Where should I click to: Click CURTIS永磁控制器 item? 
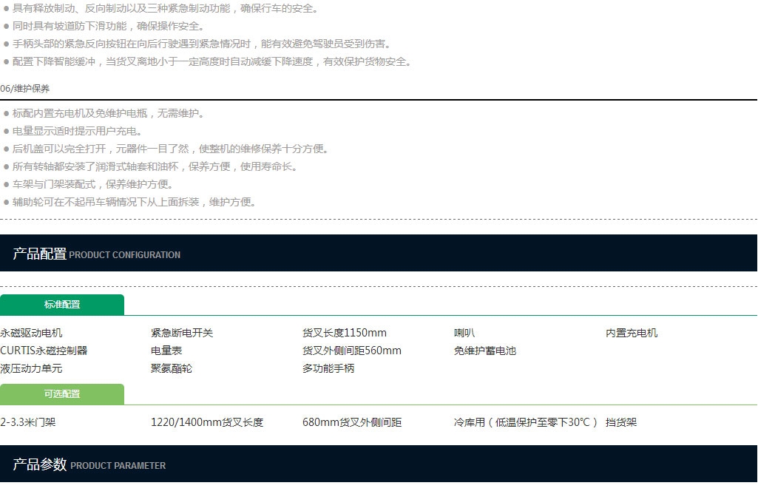pyautogui.click(x=44, y=351)
